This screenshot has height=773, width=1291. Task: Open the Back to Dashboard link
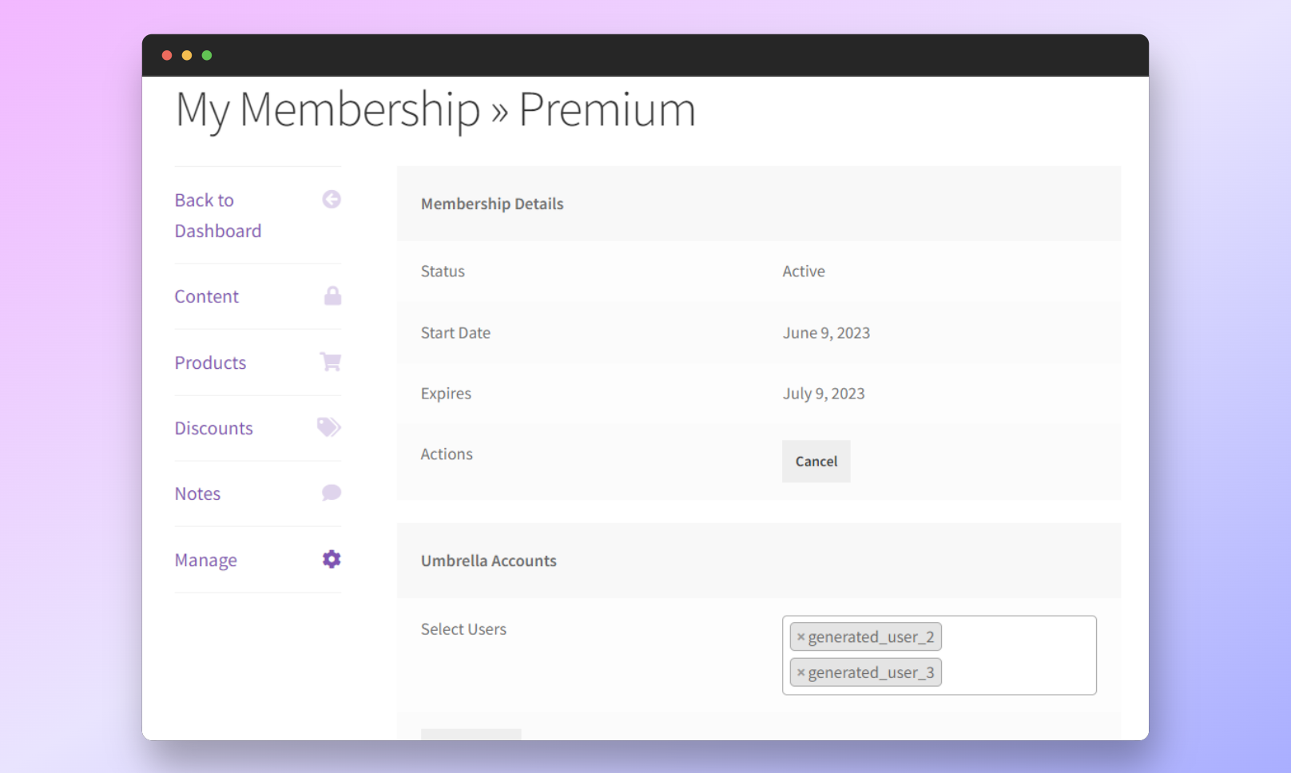pos(218,216)
